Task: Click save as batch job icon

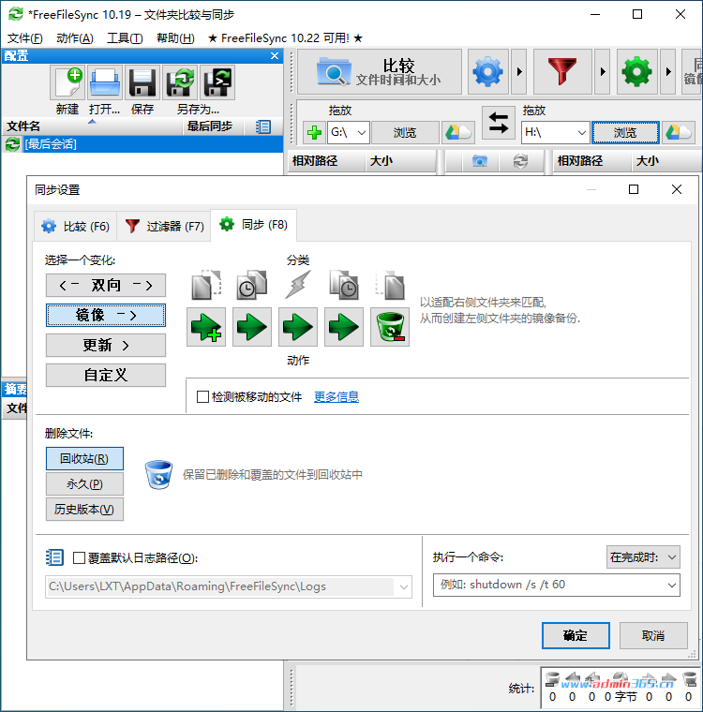Action: tap(217, 82)
